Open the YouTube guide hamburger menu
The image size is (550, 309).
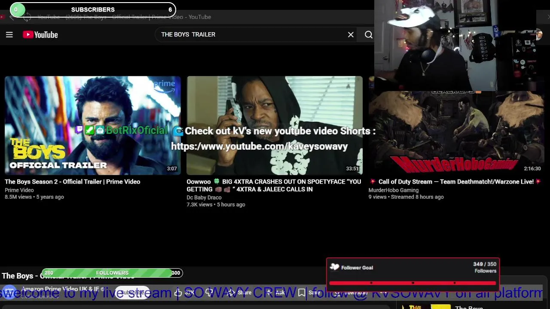pos(9,35)
